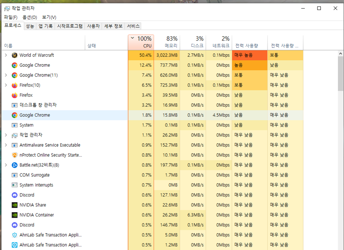
Task: Click the AhnLab icon in the 1.2MB row
Action: (x=15, y=245)
